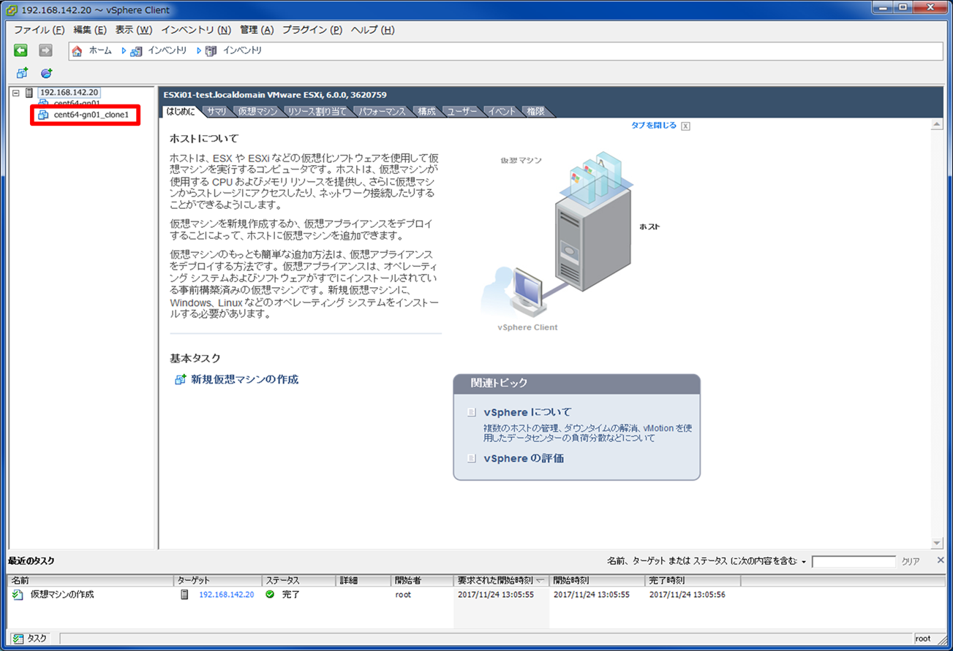Screen dimensions: 953x651
Task: Select the はじめに tab
Action: (x=181, y=112)
